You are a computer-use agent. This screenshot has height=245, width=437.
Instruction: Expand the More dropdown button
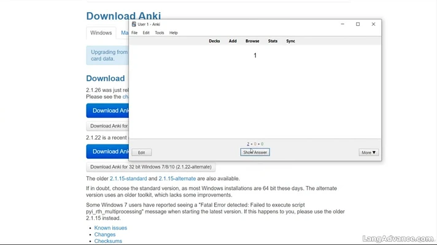click(x=368, y=153)
